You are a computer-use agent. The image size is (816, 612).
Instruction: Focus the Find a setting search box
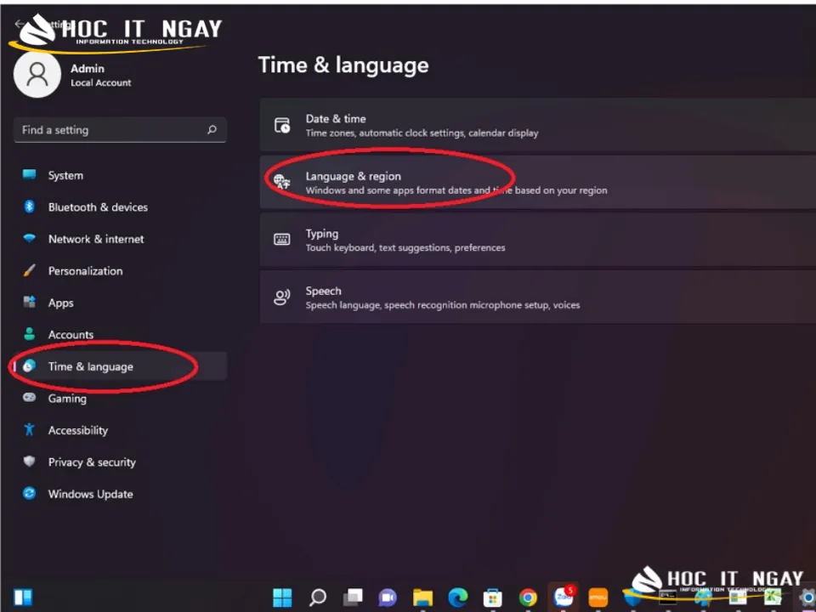tap(120, 129)
